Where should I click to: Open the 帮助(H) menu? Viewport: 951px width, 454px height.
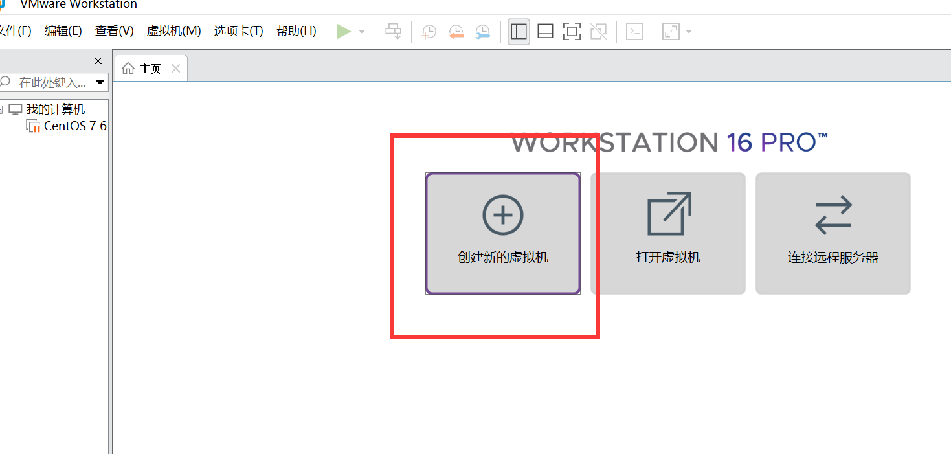click(296, 31)
